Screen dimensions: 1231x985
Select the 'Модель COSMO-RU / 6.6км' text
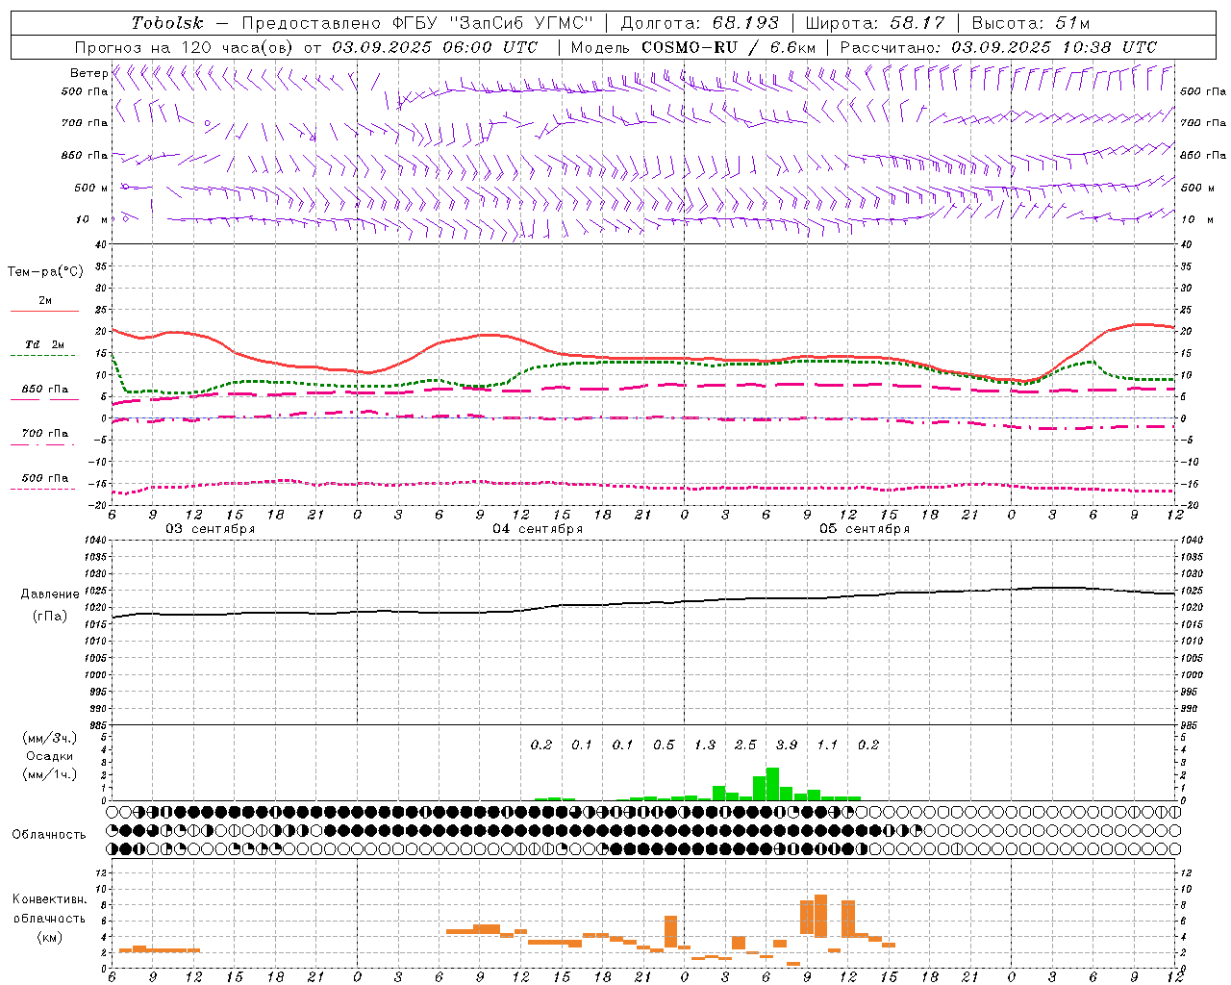pos(693,47)
